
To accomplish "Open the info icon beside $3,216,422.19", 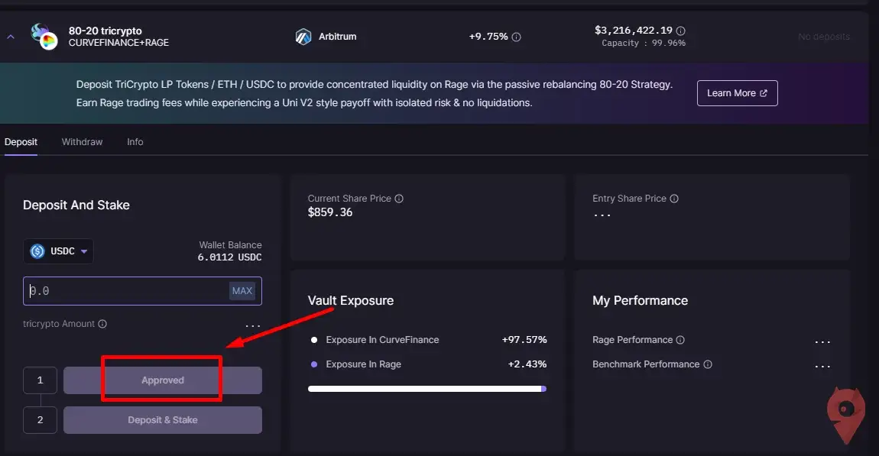I will click(x=680, y=31).
